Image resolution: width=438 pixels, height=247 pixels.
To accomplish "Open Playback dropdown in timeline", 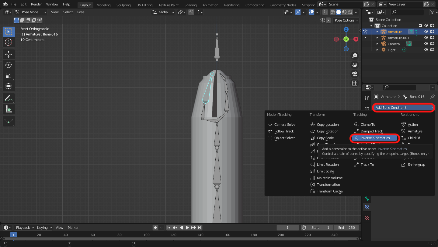I will [25, 228].
